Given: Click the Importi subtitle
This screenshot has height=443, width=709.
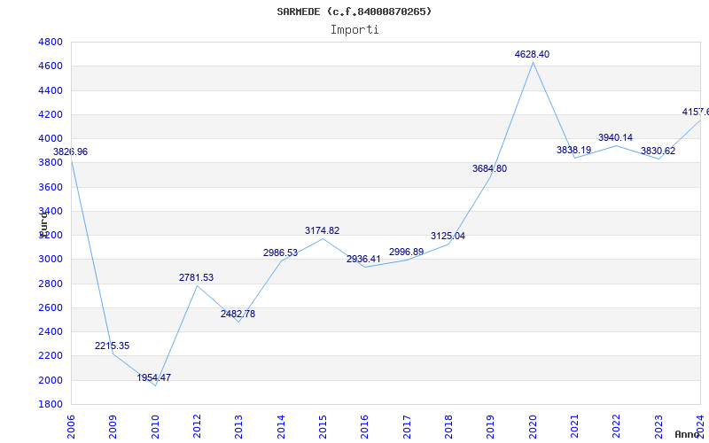Looking at the screenshot, I should coord(354,30).
